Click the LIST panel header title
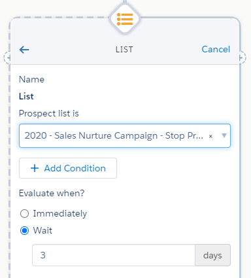The image size is (251, 278). [x=124, y=50]
